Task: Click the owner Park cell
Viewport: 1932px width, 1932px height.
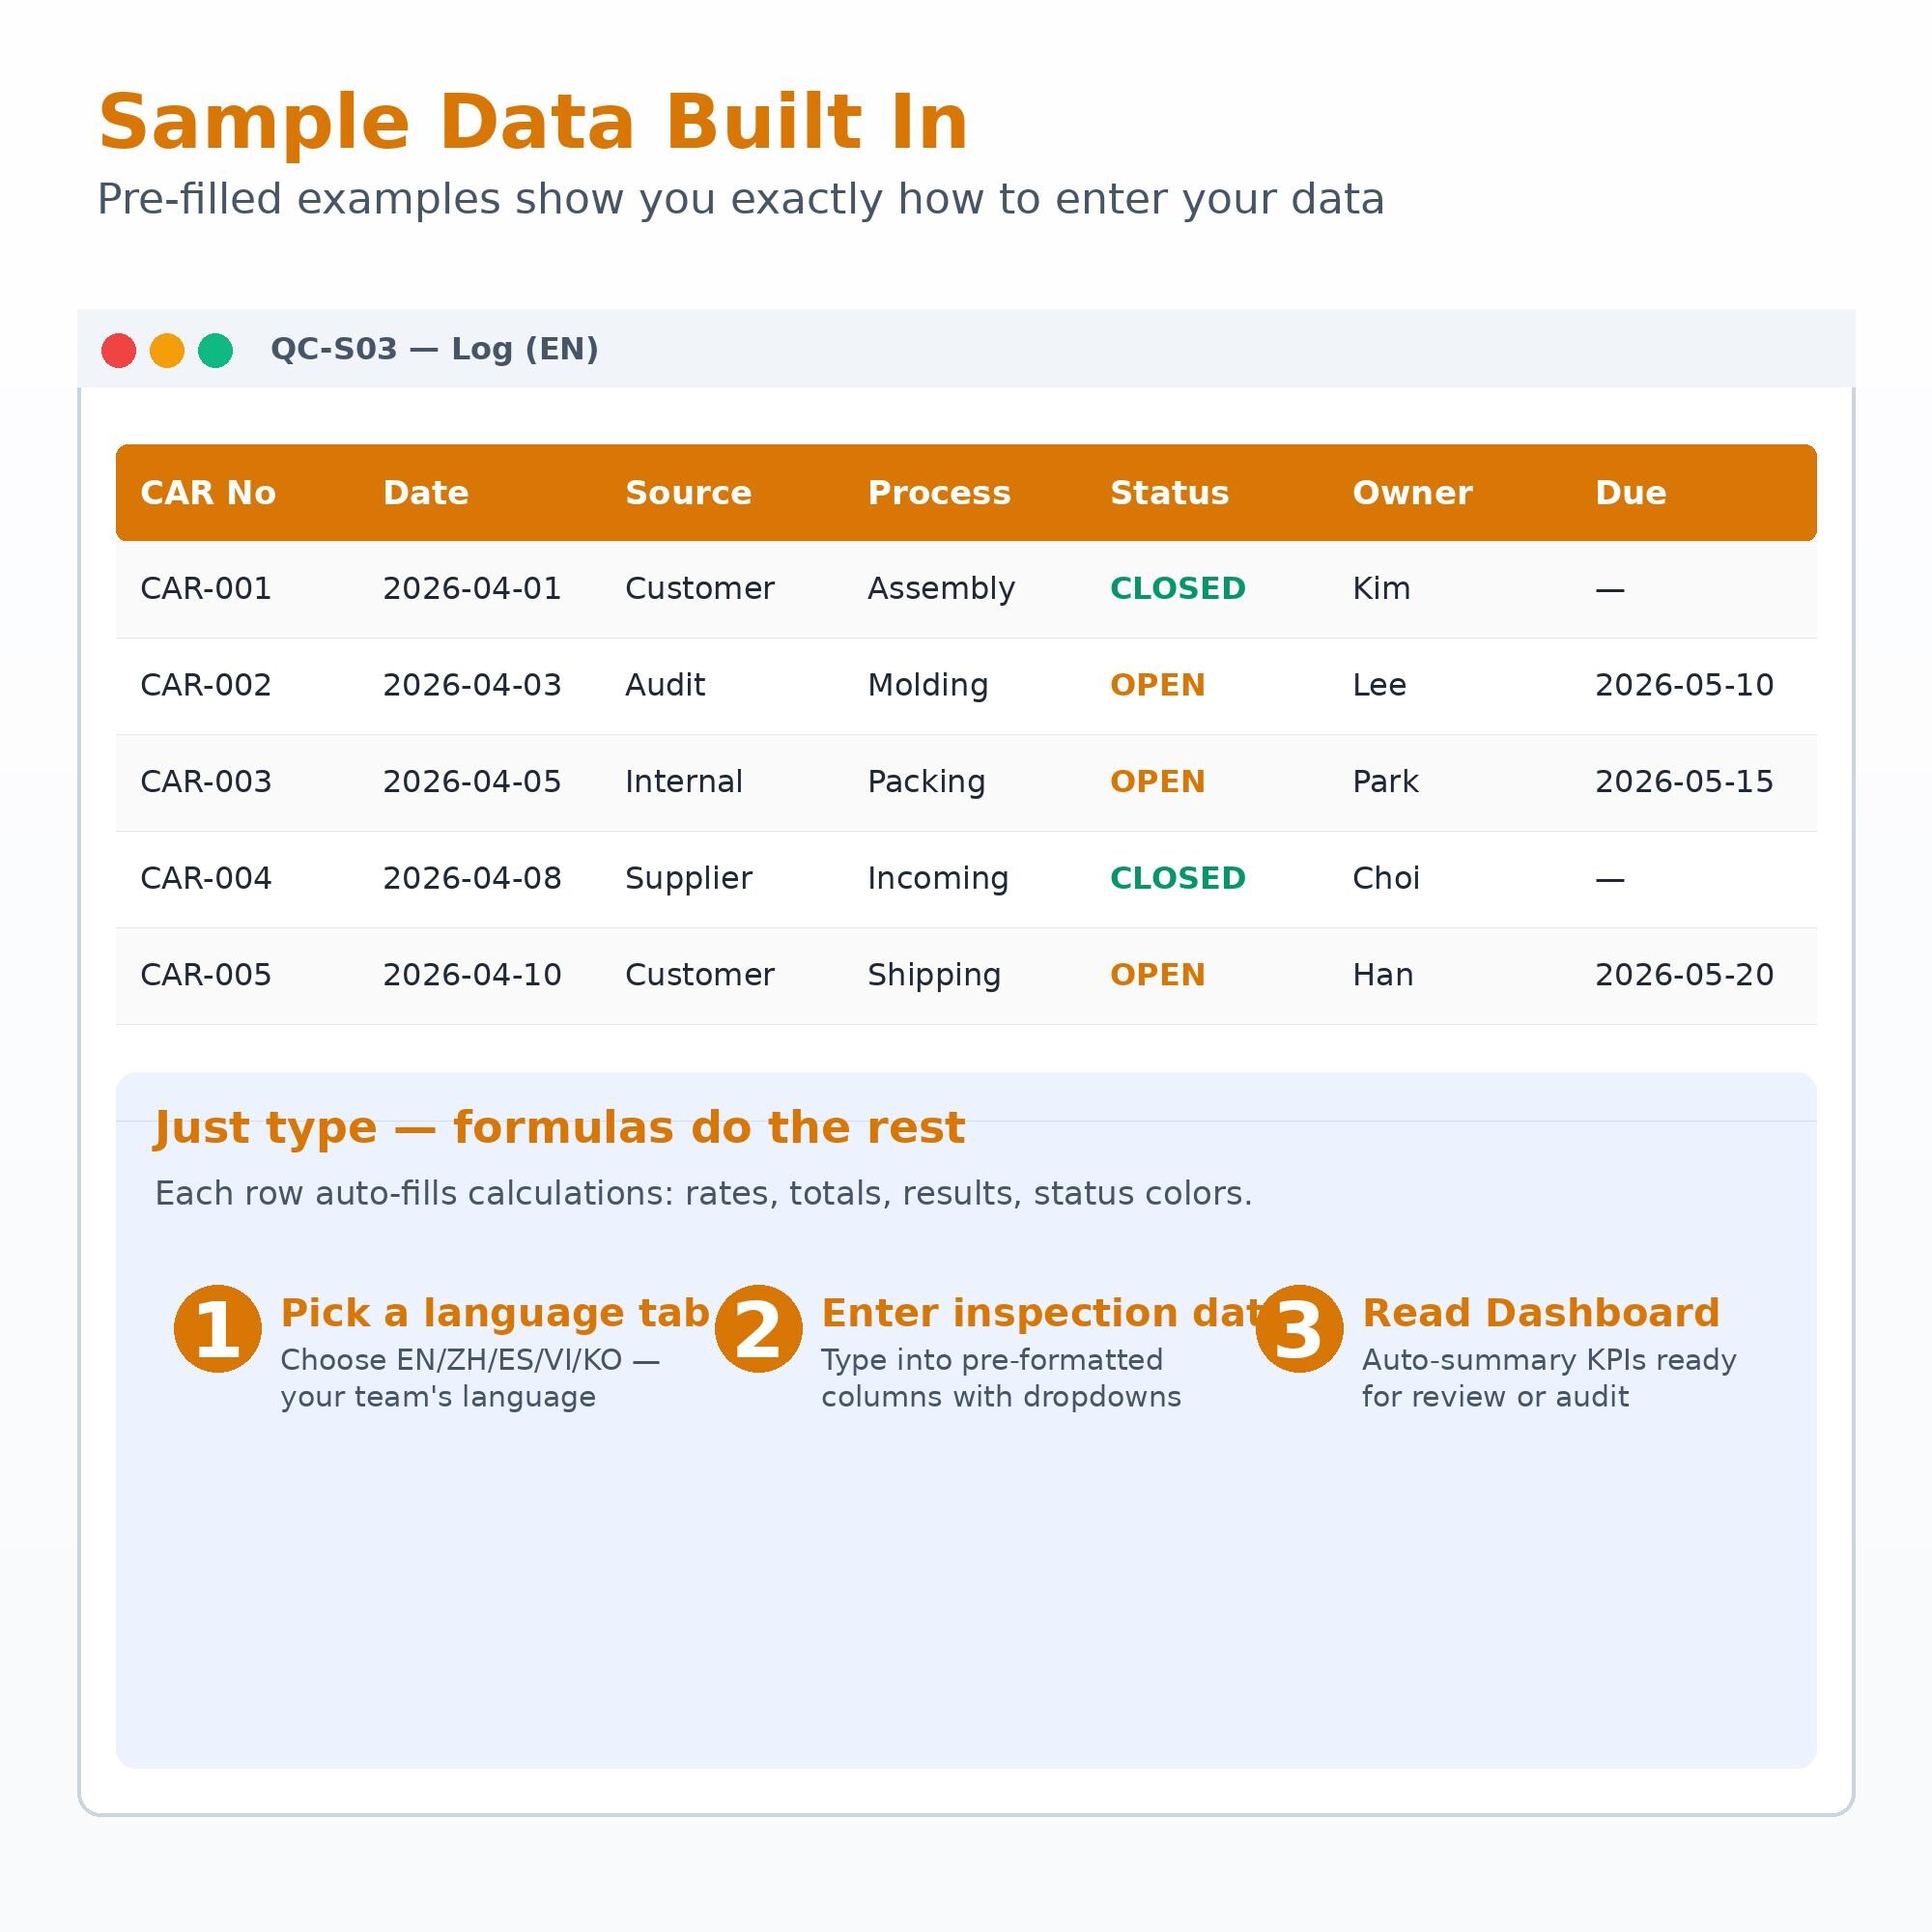Action: click(1385, 782)
